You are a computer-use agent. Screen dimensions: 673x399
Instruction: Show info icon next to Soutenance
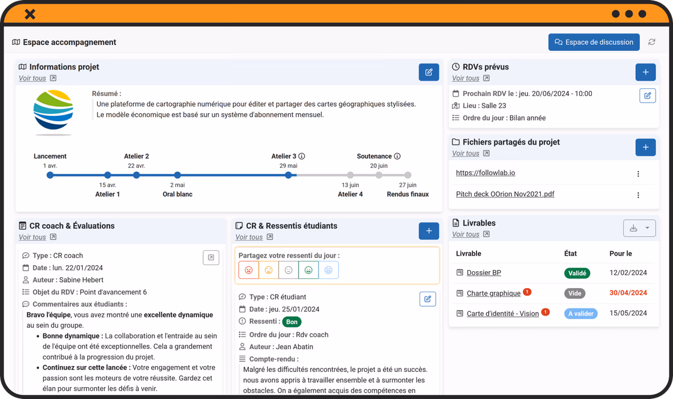click(397, 156)
